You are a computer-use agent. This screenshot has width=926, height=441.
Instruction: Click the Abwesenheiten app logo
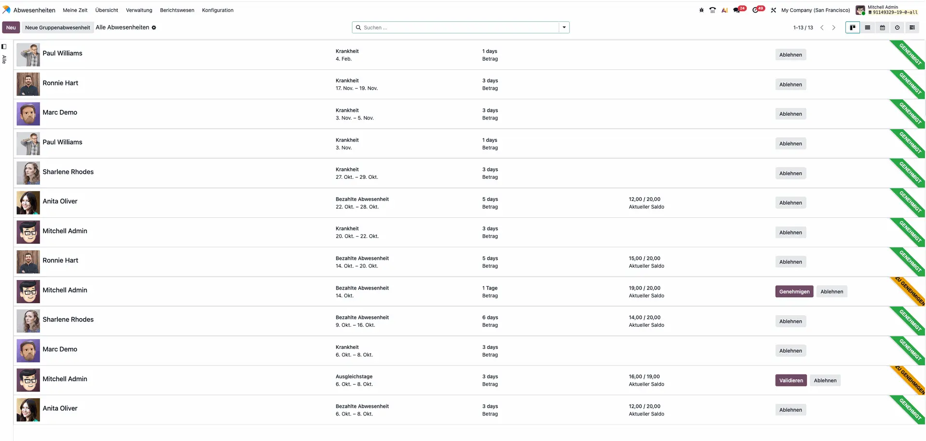click(6, 10)
